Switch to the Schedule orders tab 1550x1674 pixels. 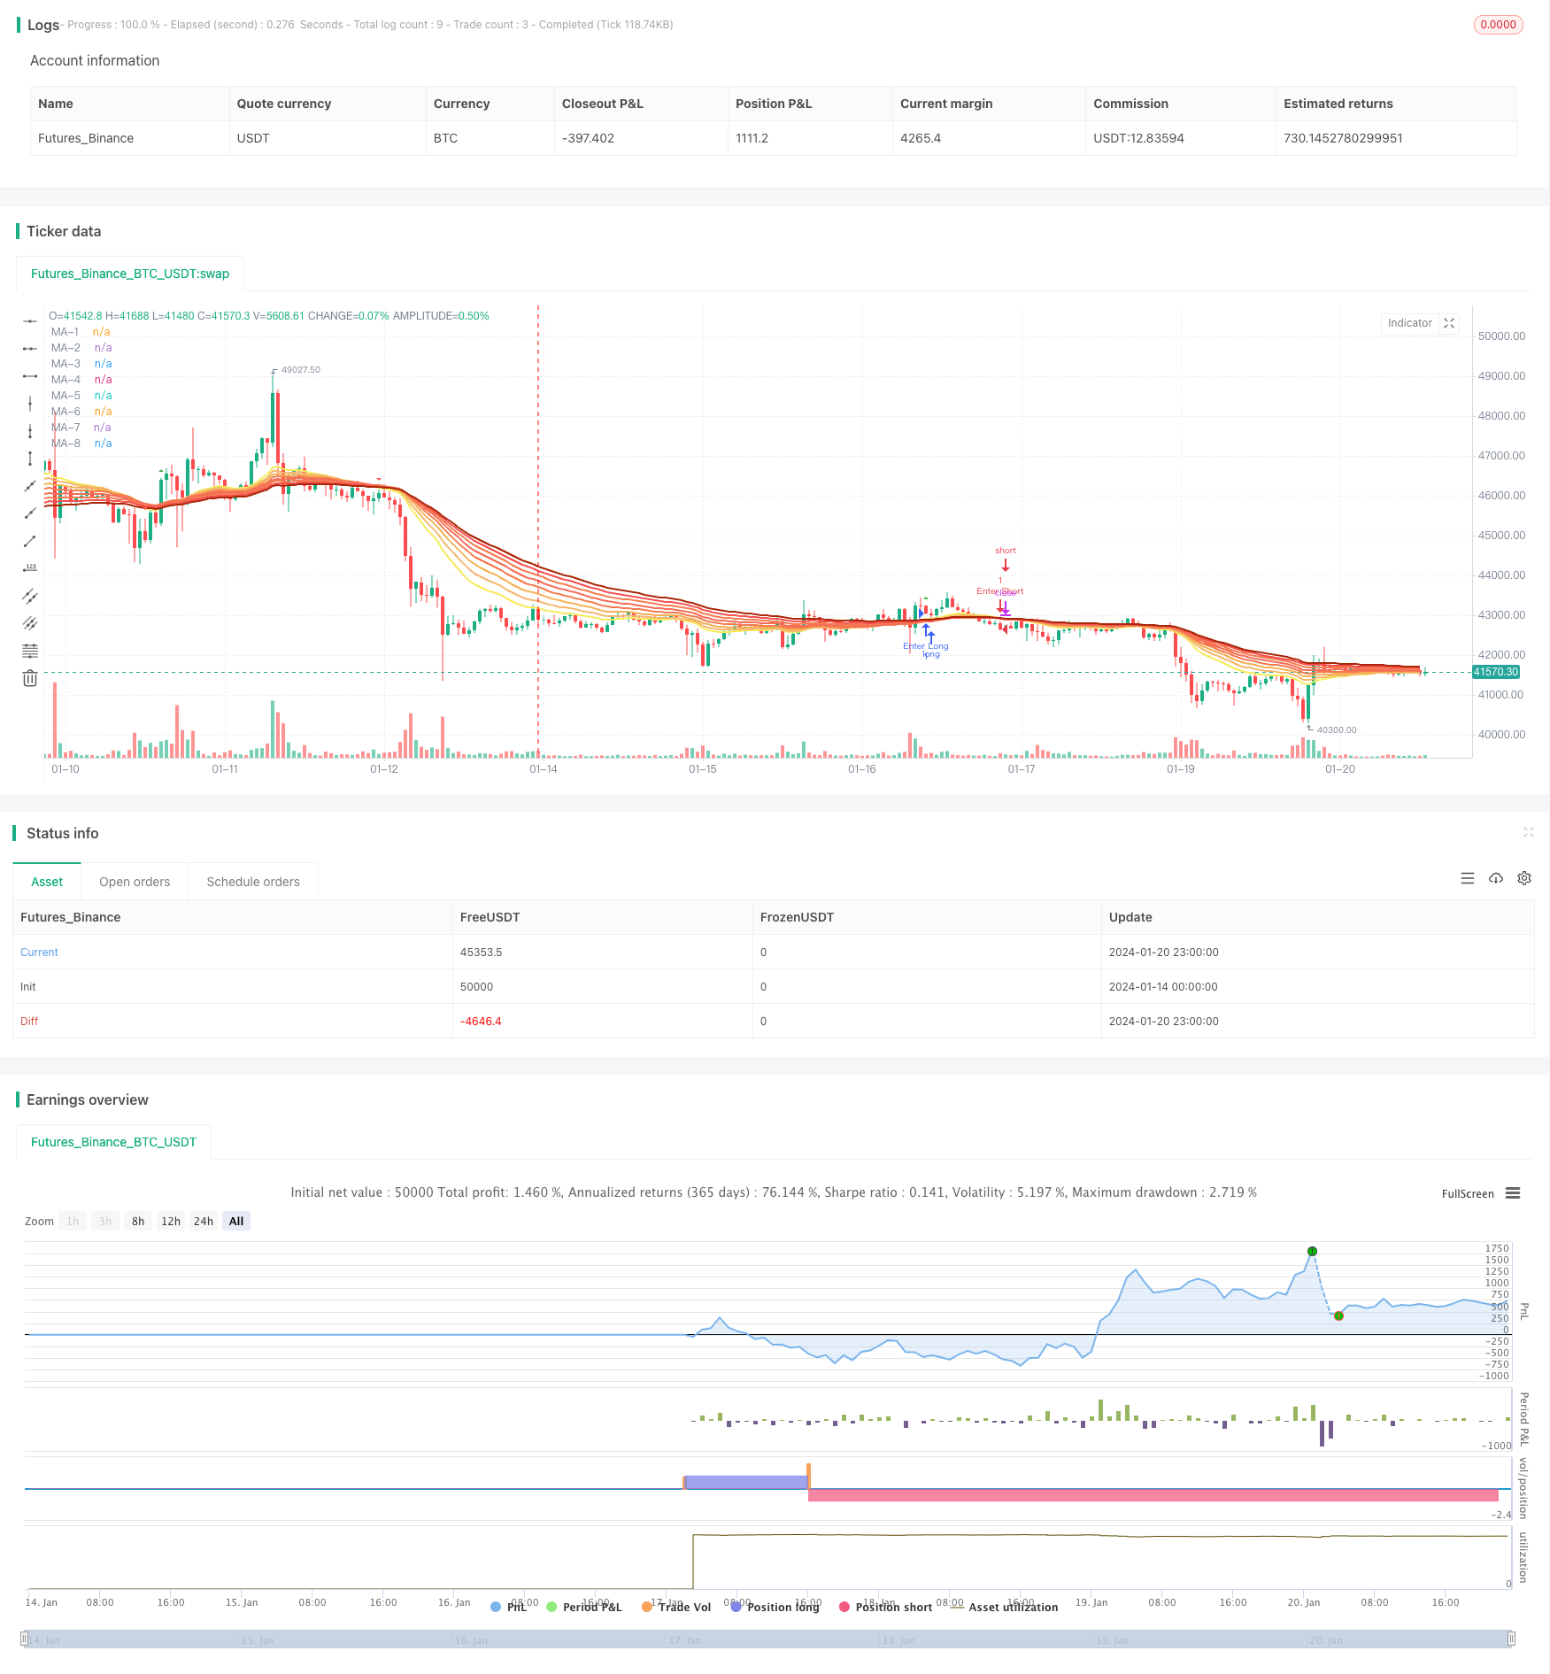tap(253, 882)
